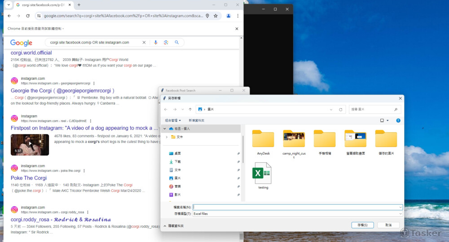Open the save dialog help icon

point(398,120)
